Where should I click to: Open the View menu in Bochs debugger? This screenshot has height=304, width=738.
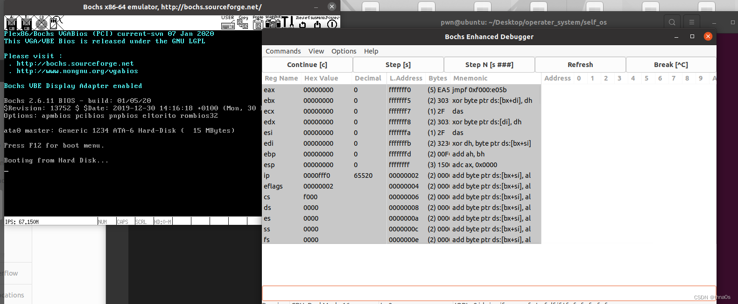pyautogui.click(x=316, y=51)
